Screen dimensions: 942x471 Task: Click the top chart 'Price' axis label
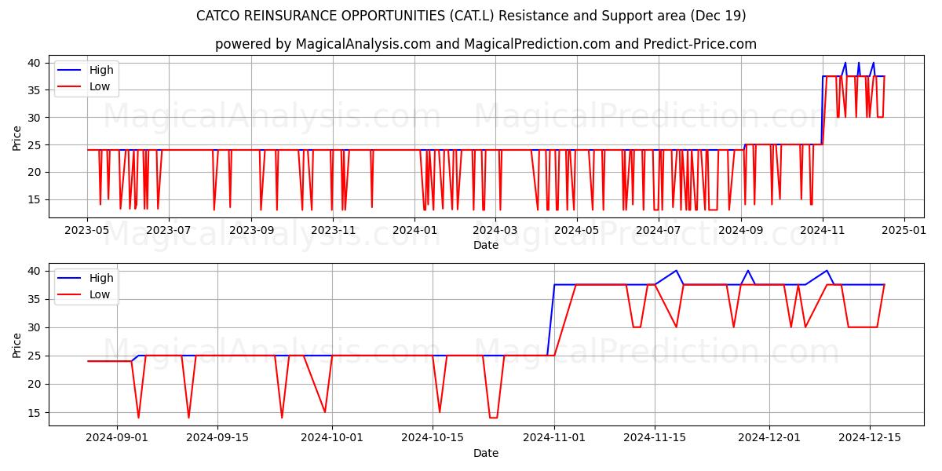tap(17, 137)
